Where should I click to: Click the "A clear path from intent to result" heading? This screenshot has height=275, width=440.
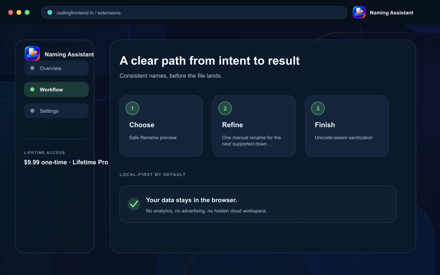[x=210, y=60]
